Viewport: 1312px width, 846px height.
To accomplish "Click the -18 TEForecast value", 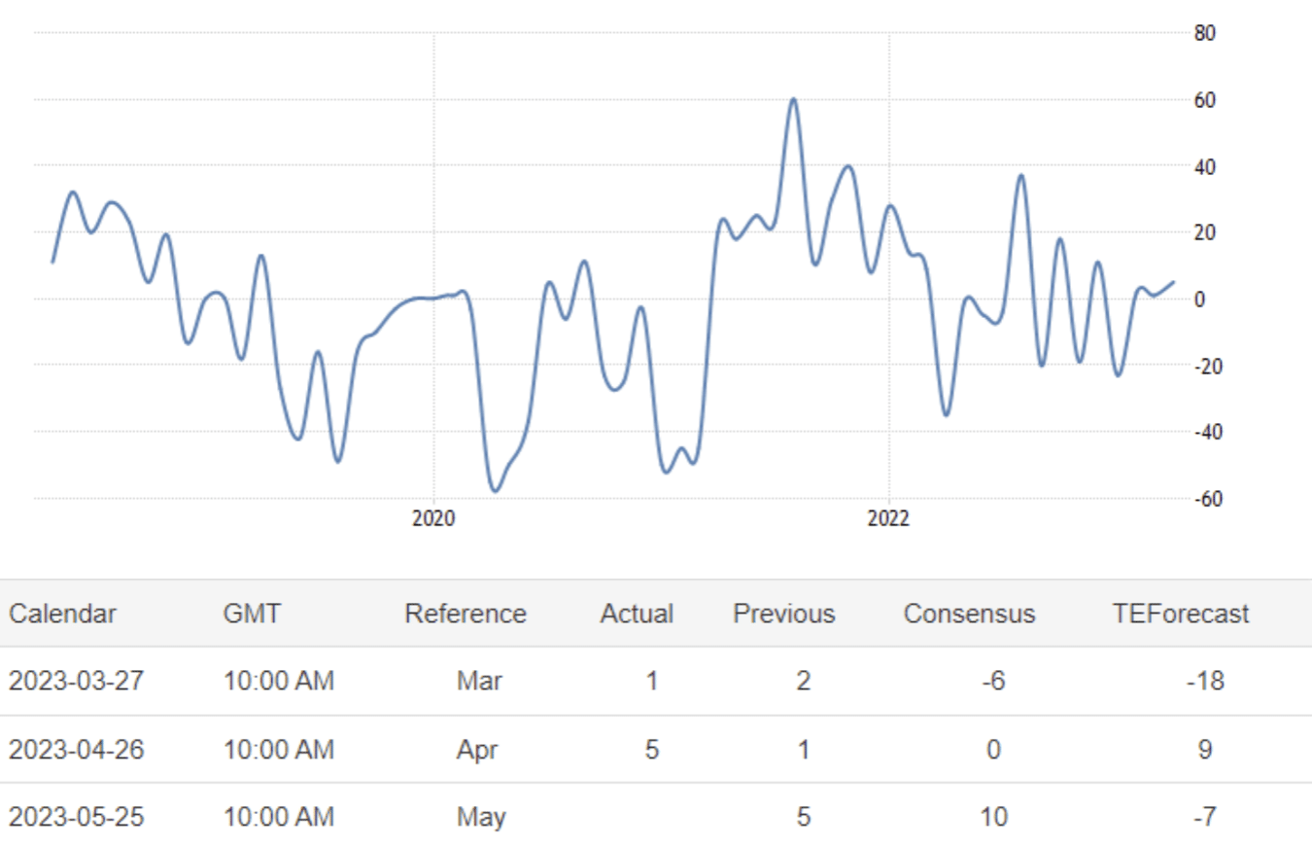I will coord(1205,681).
